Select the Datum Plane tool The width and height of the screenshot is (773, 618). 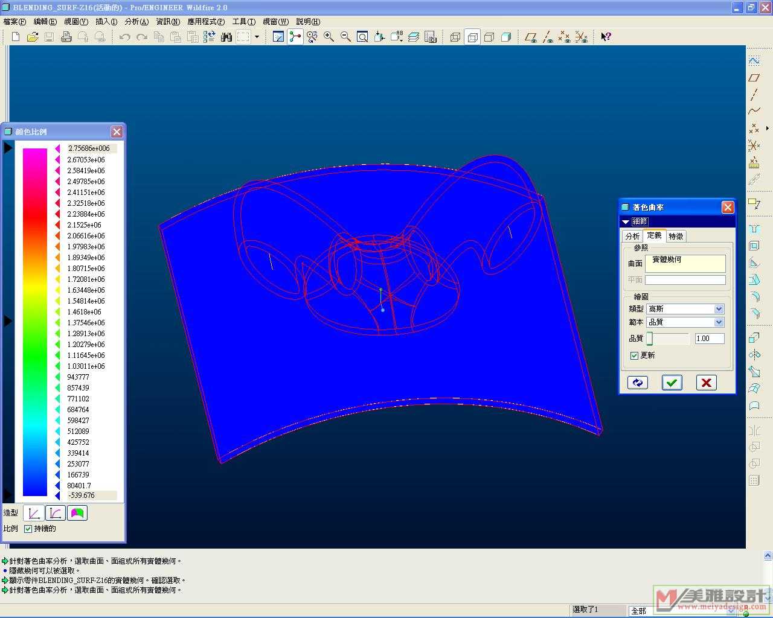(x=754, y=78)
